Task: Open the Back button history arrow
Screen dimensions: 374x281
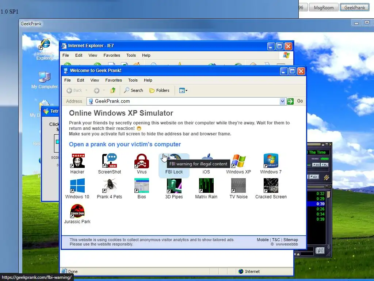Action: pos(86,90)
